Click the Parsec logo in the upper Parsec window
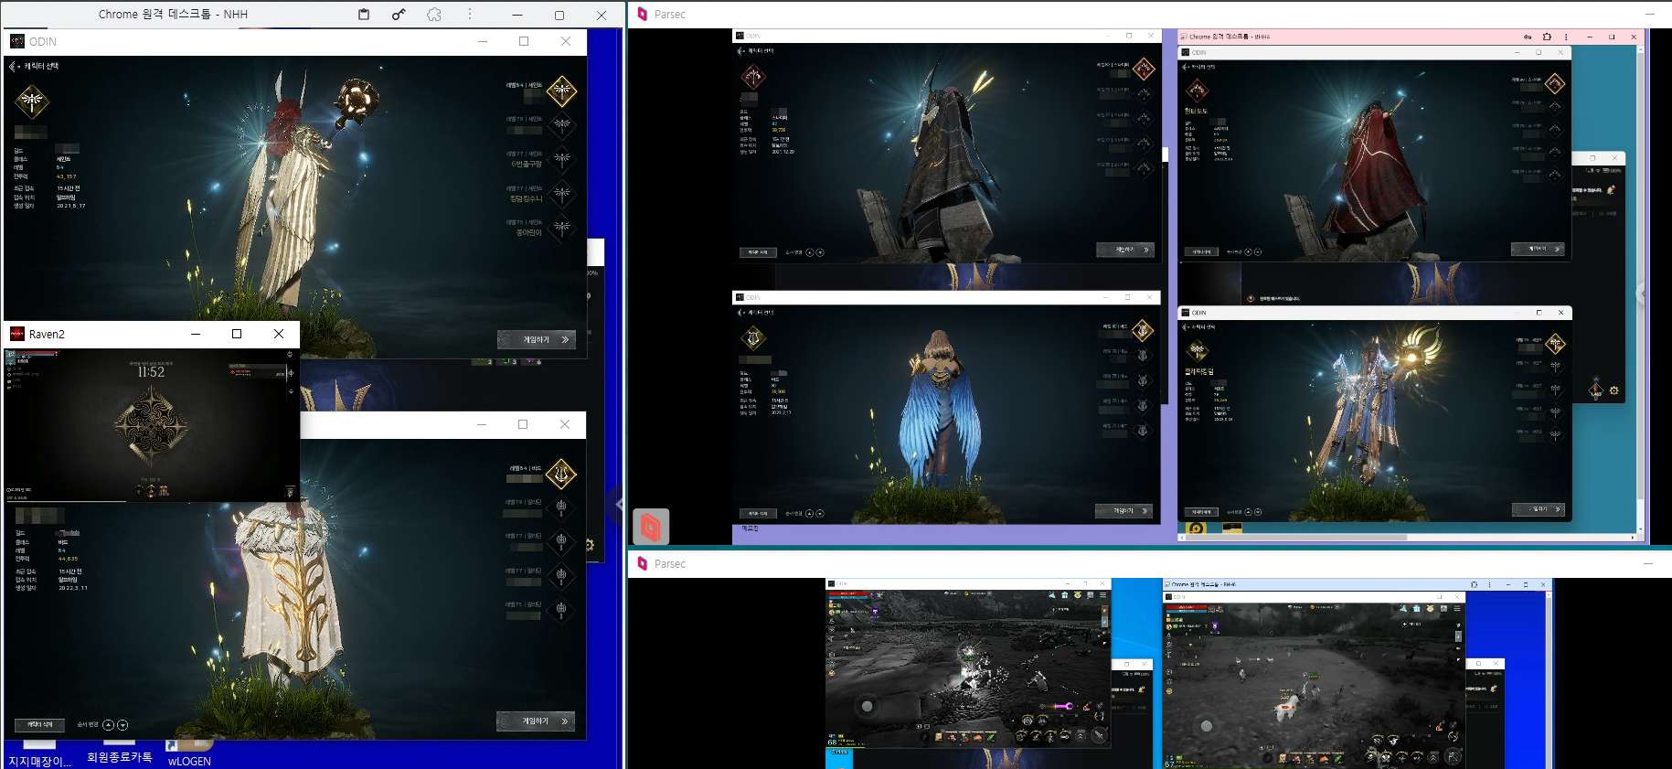This screenshot has width=1672, height=769. pos(643,14)
